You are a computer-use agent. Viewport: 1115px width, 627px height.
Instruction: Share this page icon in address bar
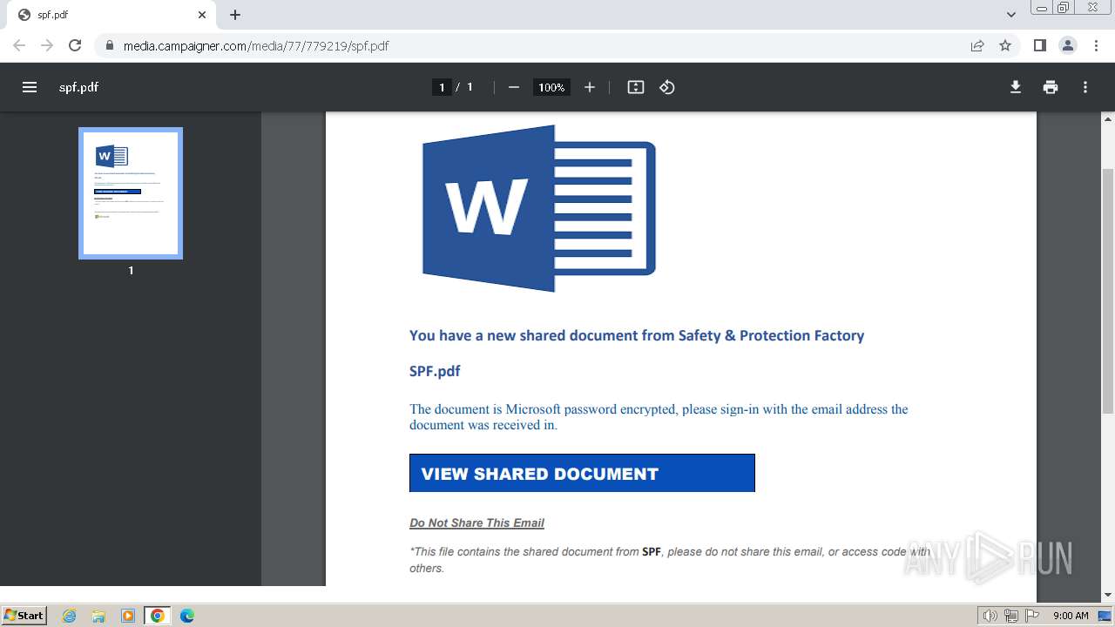977,45
